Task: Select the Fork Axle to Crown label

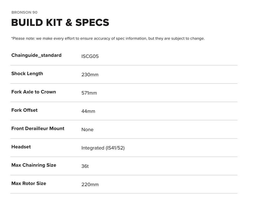Action: (x=34, y=92)
